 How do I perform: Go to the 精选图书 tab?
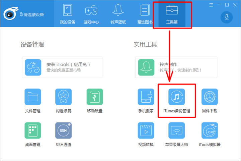pos(145,14)
